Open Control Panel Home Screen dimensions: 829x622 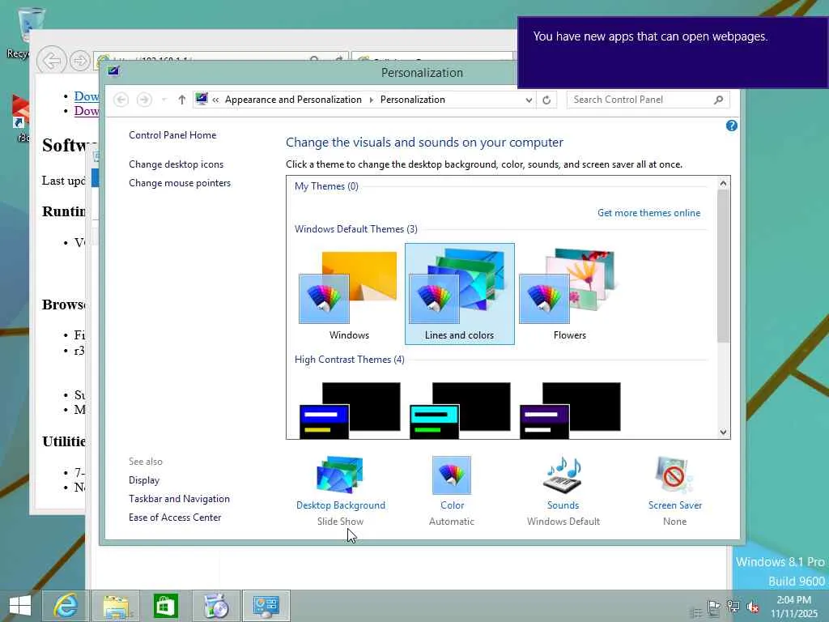click(172, 135)
